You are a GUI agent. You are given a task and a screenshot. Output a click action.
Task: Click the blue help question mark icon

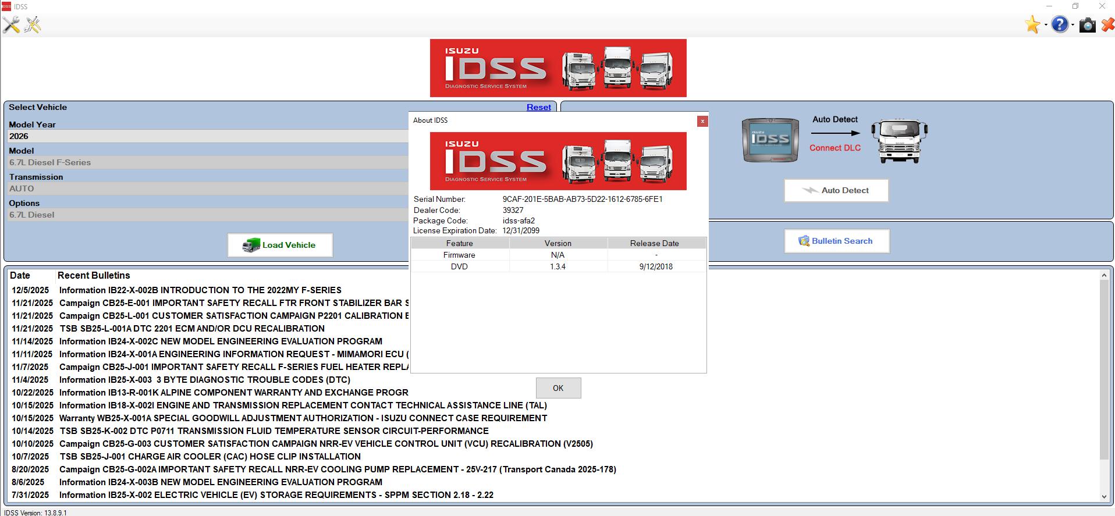coord(1060,25)
